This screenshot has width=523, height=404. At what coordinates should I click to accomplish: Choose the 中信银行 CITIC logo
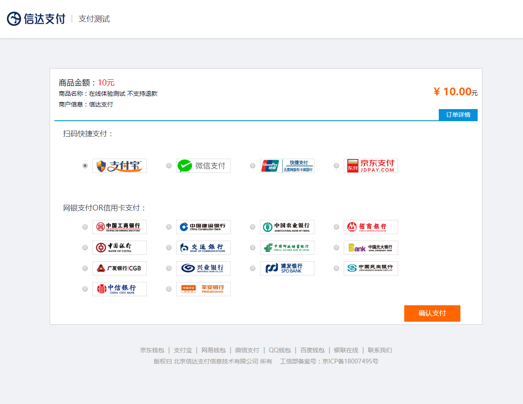(x=120, y=289)
